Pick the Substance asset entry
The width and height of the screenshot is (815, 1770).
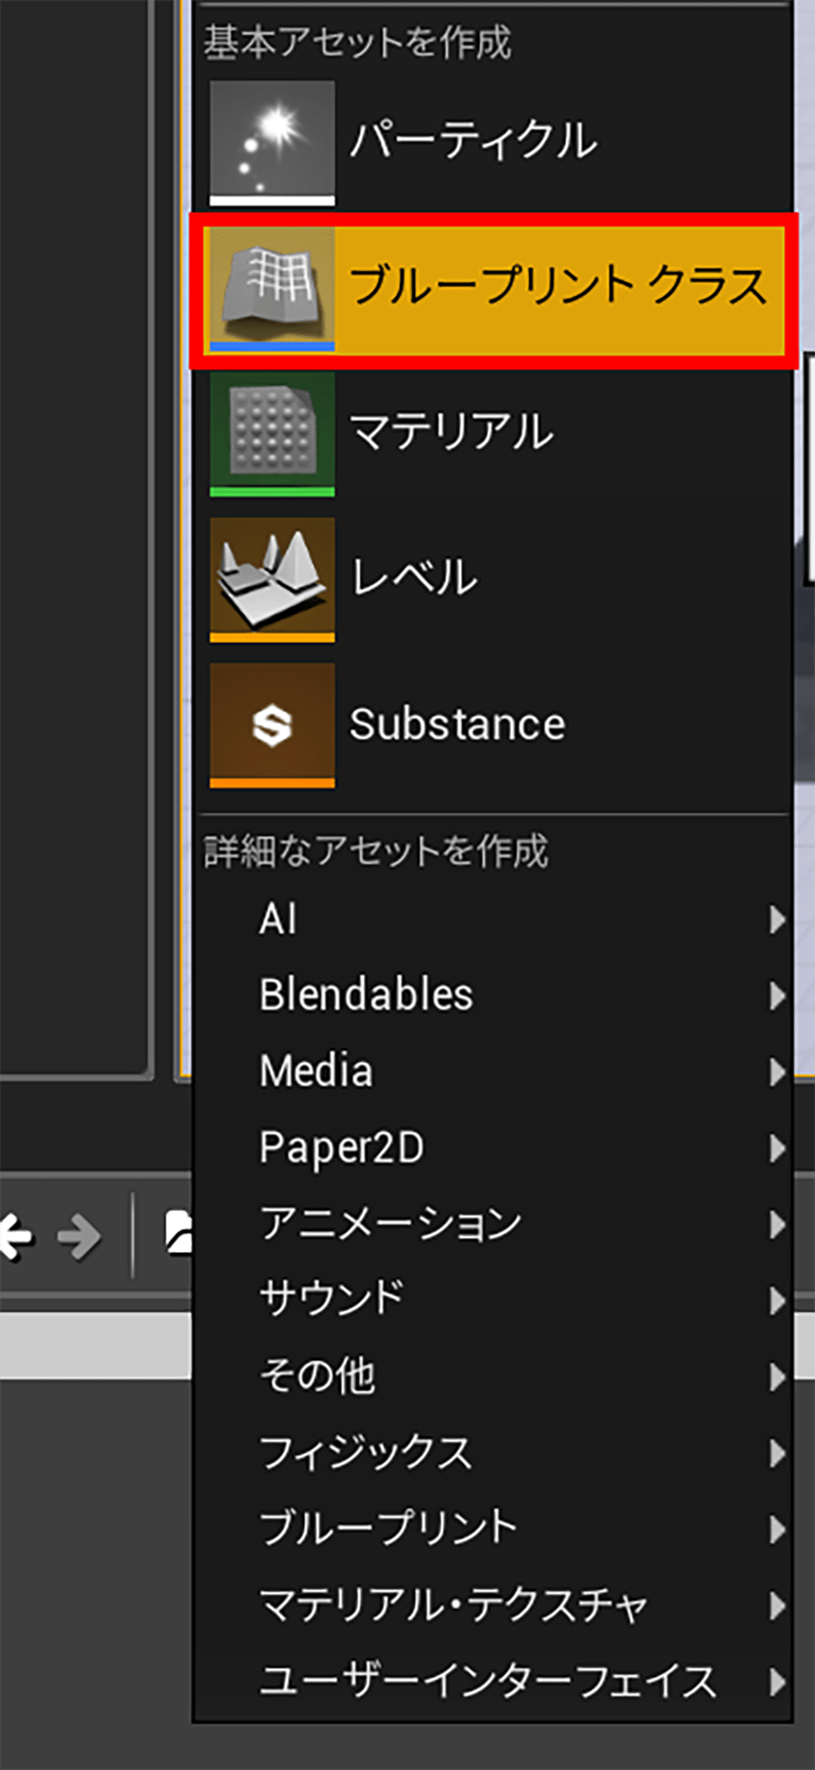coord(494,725)
